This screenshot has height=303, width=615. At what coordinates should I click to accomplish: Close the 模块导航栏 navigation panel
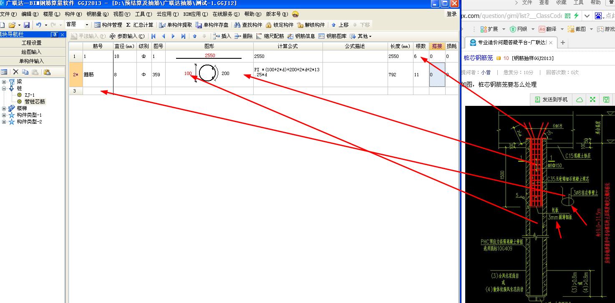63,35
